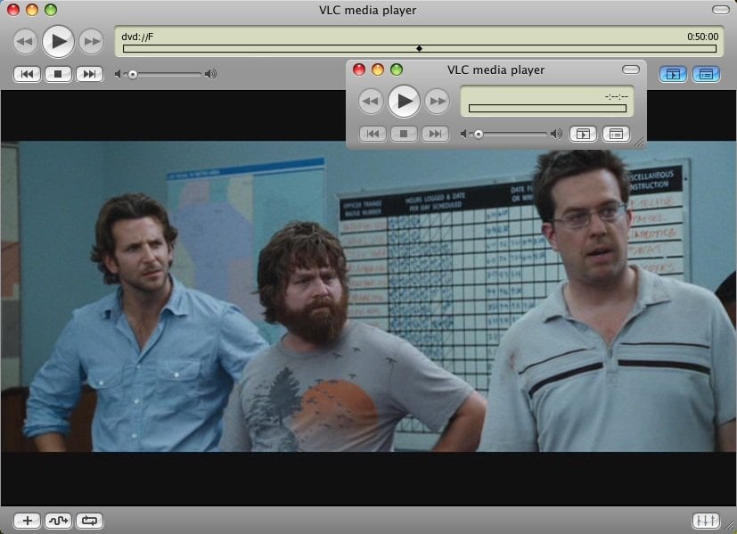Image resolution: width=737 pixels, height=534 pixels.
Task: Play the DVD in the main VLC window
Action: 58,42
